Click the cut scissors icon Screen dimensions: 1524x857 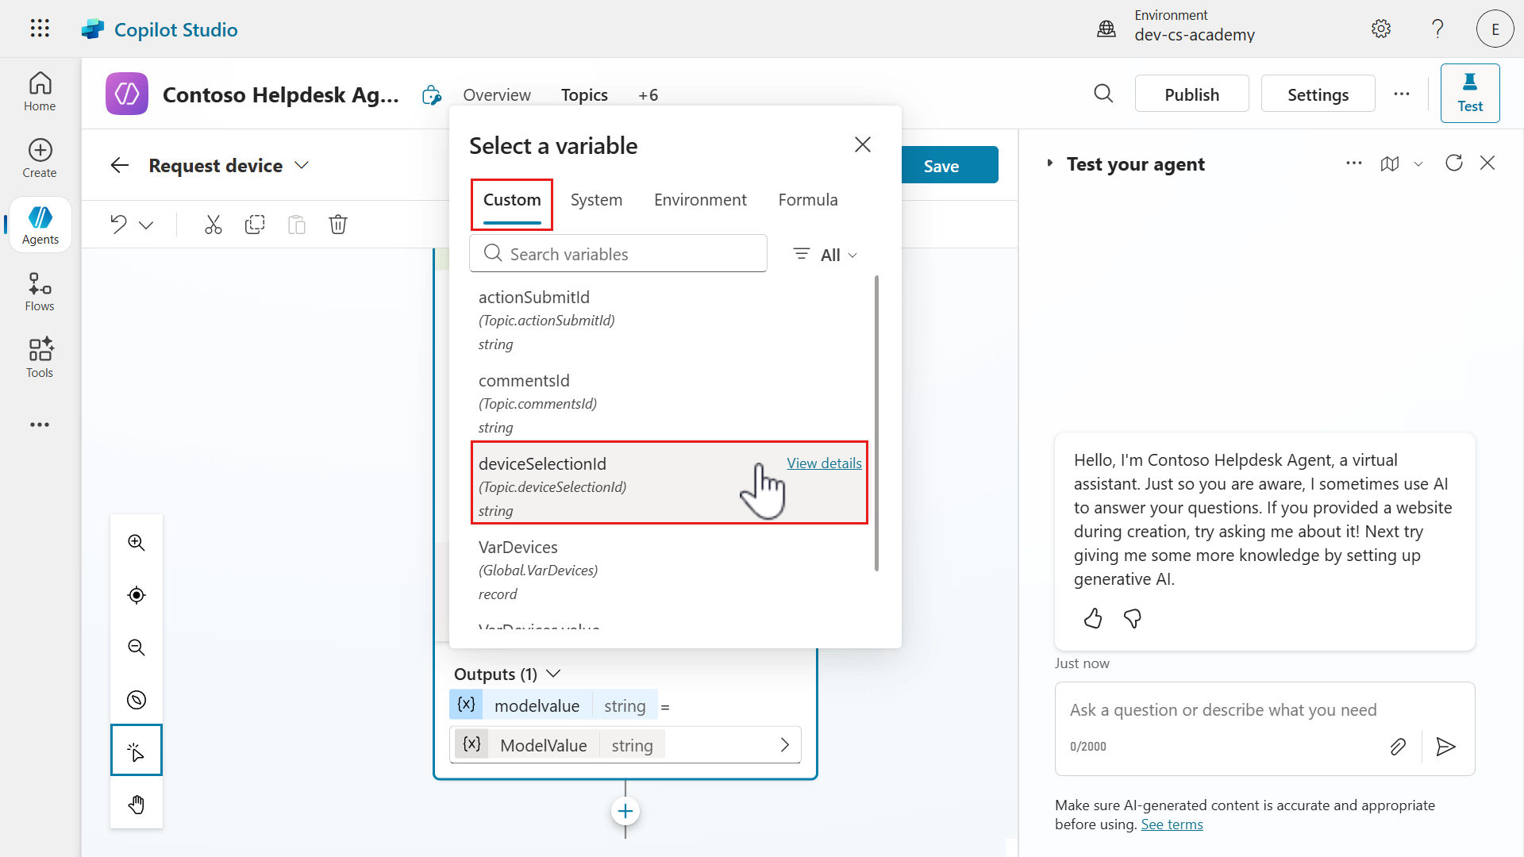click(213, 225)
